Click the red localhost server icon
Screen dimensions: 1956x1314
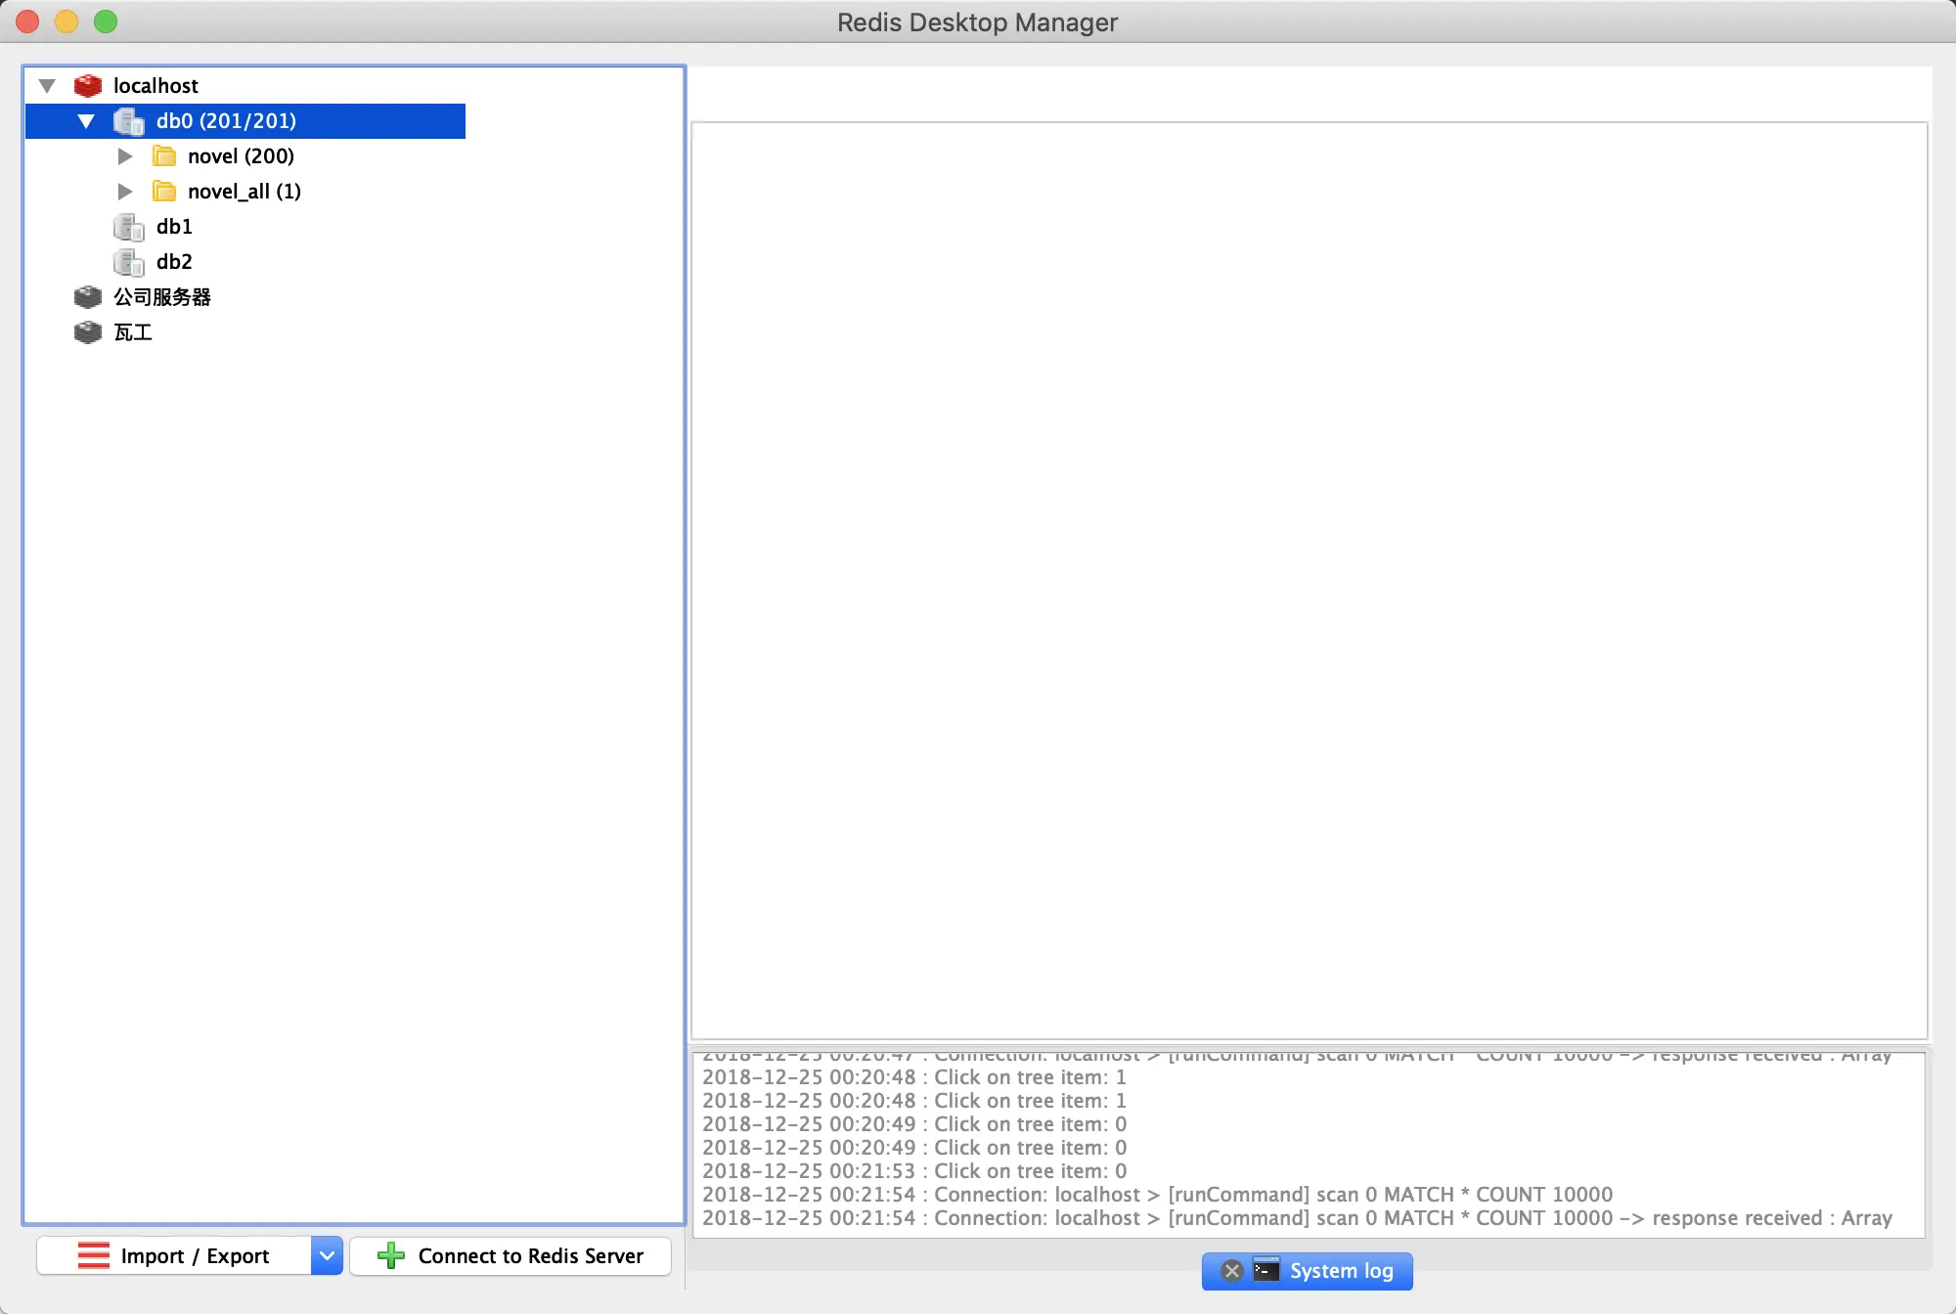click(x=88, y=86)
